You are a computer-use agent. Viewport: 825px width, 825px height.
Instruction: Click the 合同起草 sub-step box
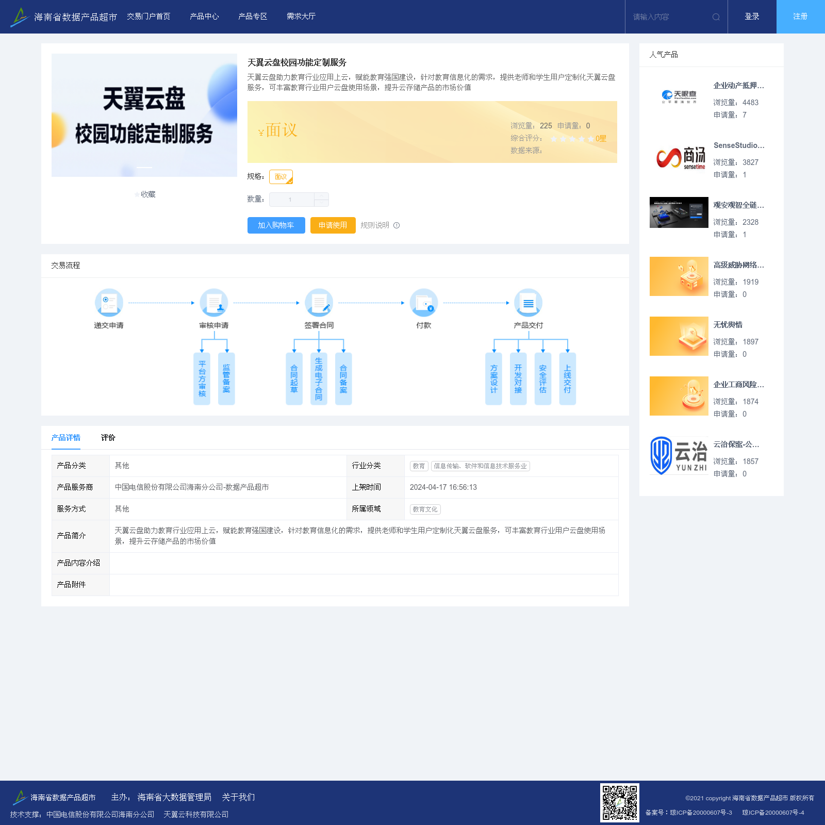pyautogui.click(x=294, y=379)
